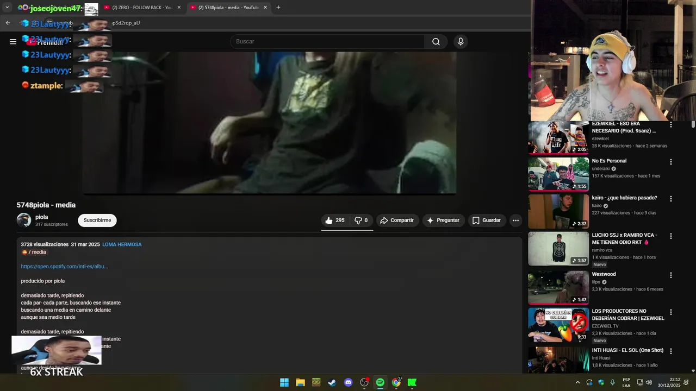The width and height of the screenshot is (696, 391).
Task: Start voice search with microphone icon
Action: coord(461,42)
